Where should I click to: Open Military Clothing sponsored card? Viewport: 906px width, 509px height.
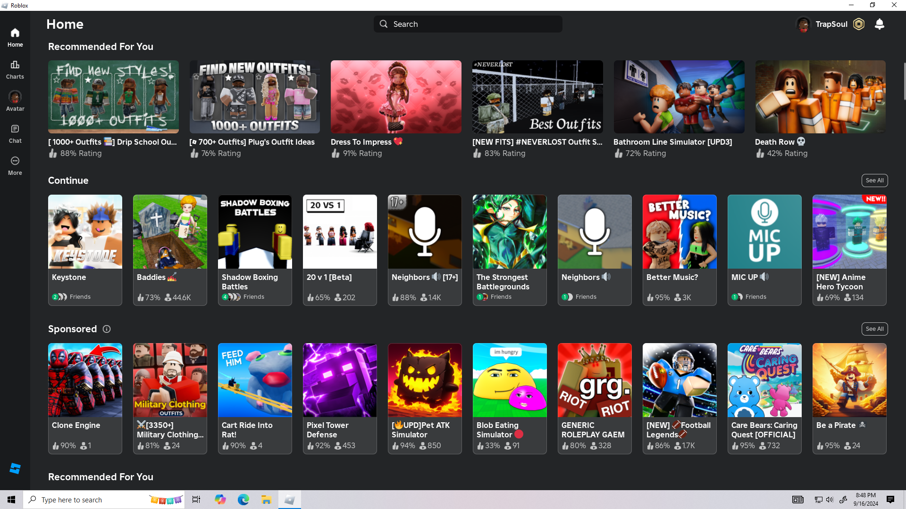(170, 398)
